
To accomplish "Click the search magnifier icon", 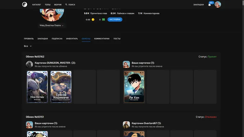I will (66, 4).
